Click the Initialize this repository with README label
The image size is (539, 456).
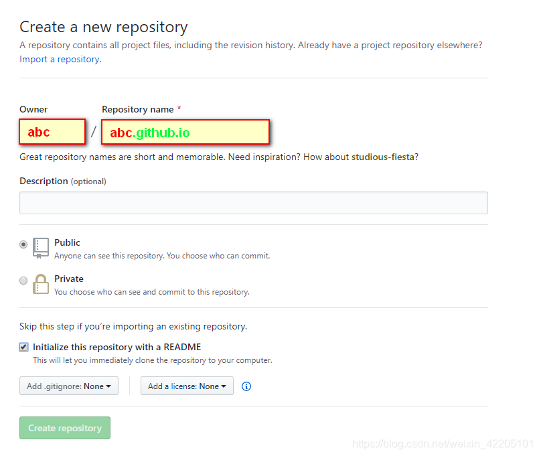click(117, 347)
